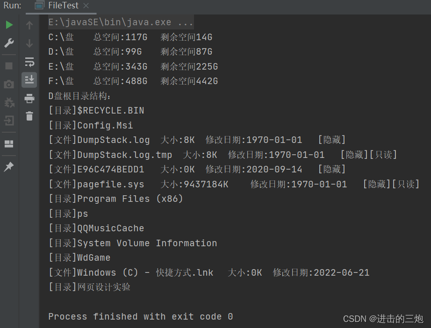Navigate up the stack trace
This screenshot has height=328, width=431.
29,25
